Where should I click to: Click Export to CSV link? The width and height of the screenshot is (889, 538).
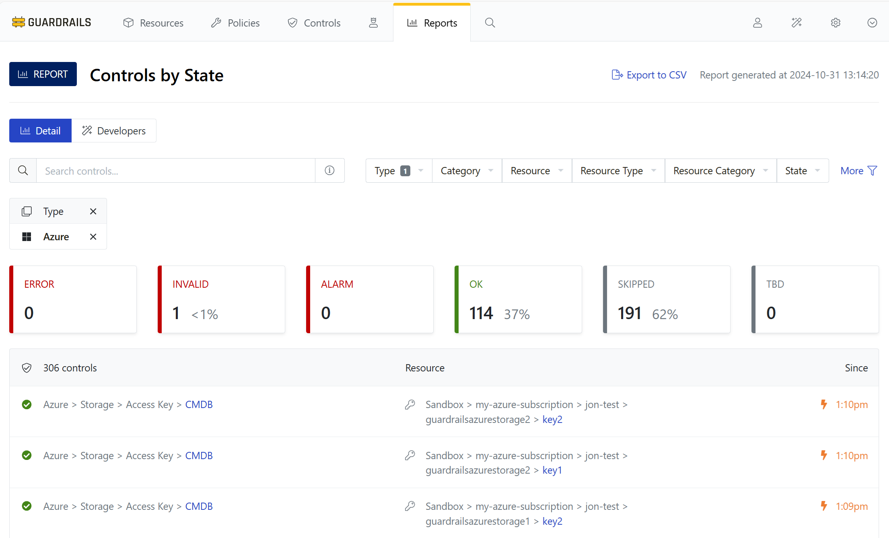tap(649, 75)
